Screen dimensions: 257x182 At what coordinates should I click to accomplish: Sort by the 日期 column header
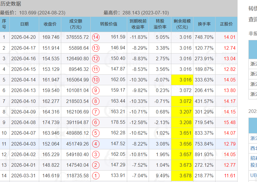click(24, 24)
